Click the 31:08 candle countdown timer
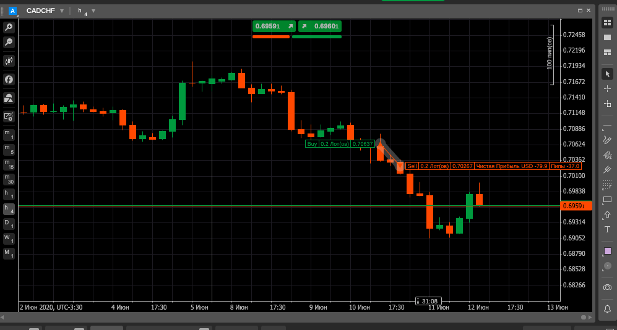Viewport: 617px width, 330px height. [429, 302]
